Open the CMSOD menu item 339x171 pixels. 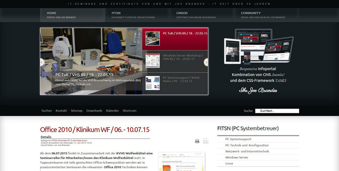pos(202,15)
